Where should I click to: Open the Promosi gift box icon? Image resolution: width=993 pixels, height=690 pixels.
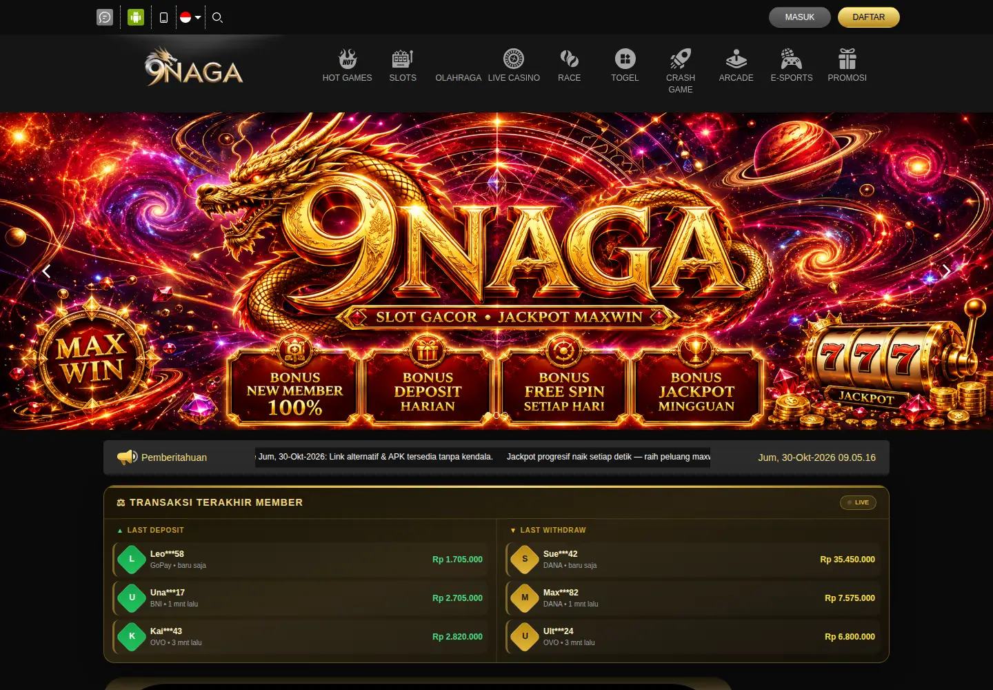coord(847,59)
